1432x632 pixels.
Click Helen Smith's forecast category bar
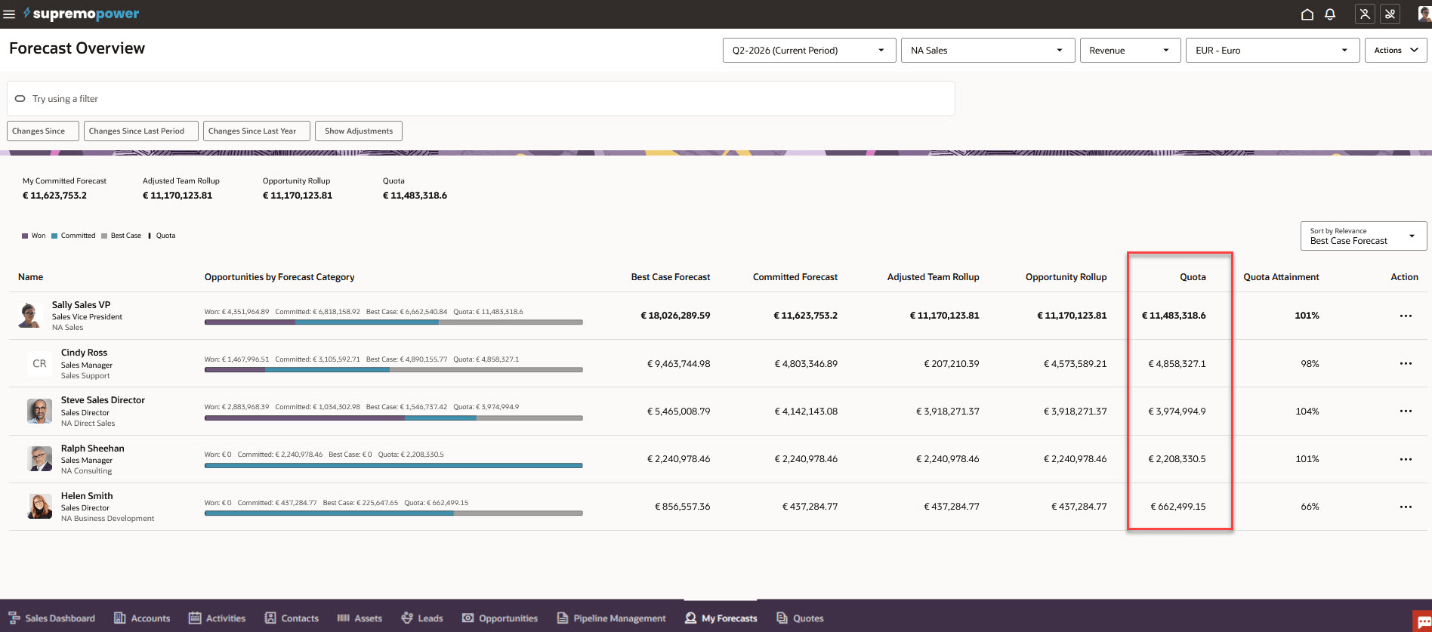(x=393, y=513)
